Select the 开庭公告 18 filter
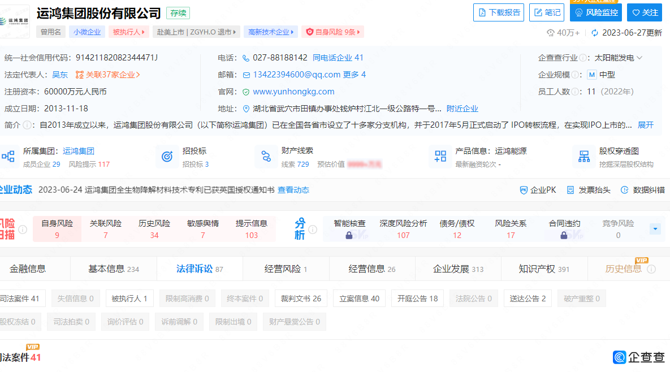This screenshot has height=372, width=670. (417, 299)
